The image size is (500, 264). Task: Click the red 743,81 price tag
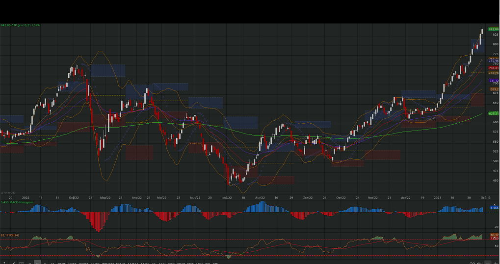pos(494,68)
